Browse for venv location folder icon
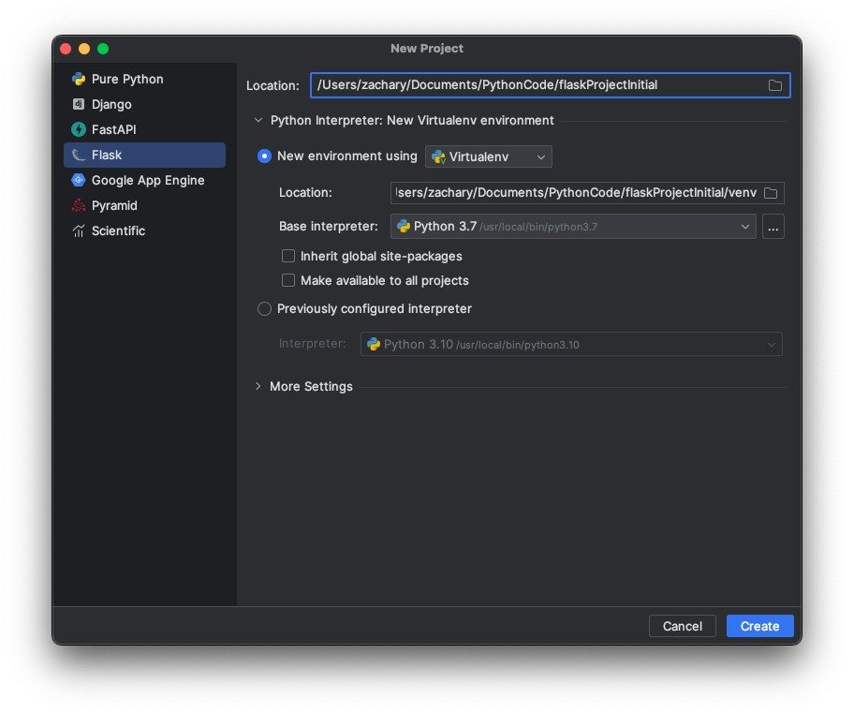 [771, 193]
